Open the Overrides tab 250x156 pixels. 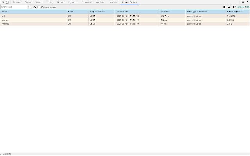[114, 2]
